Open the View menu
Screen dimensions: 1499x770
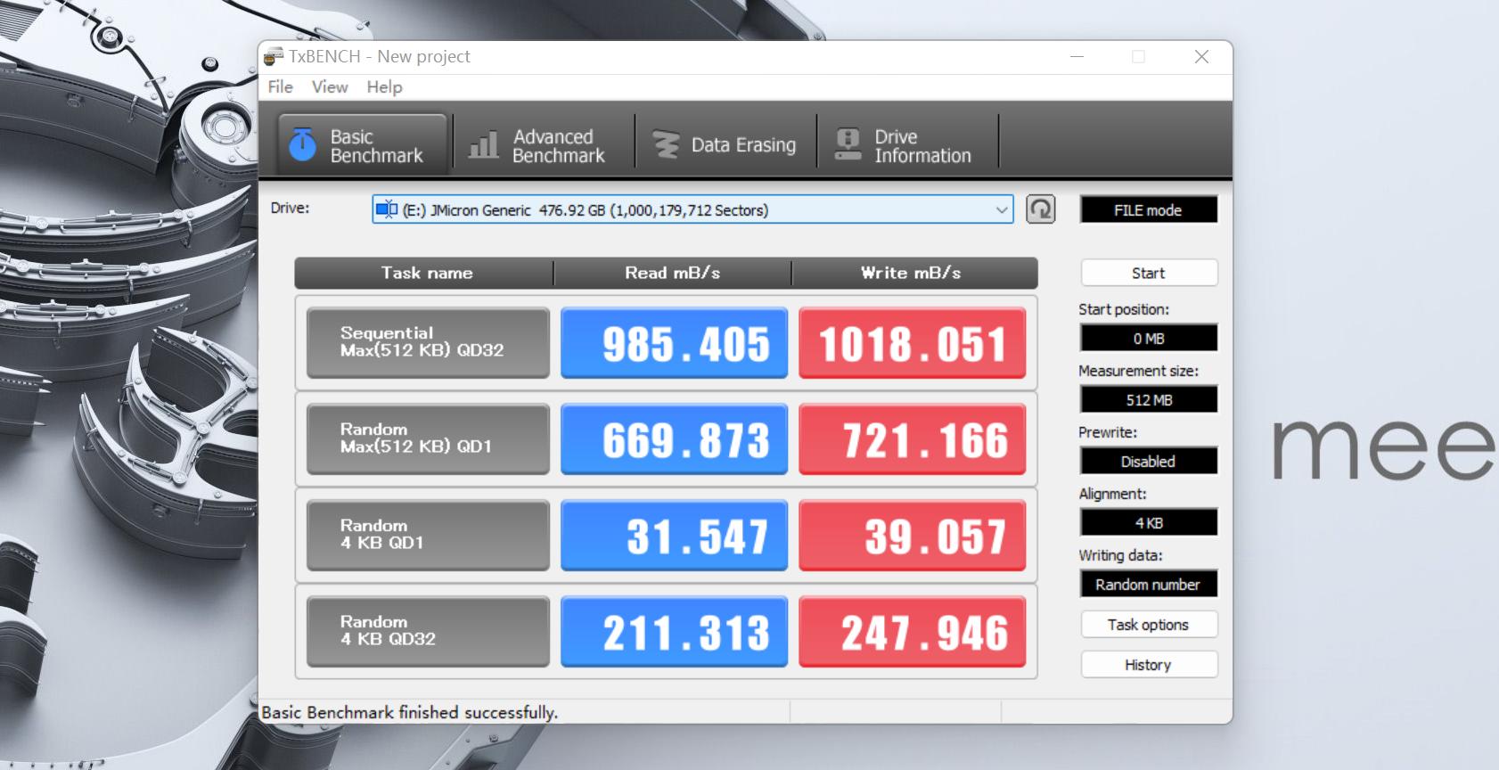click(330, 86)
